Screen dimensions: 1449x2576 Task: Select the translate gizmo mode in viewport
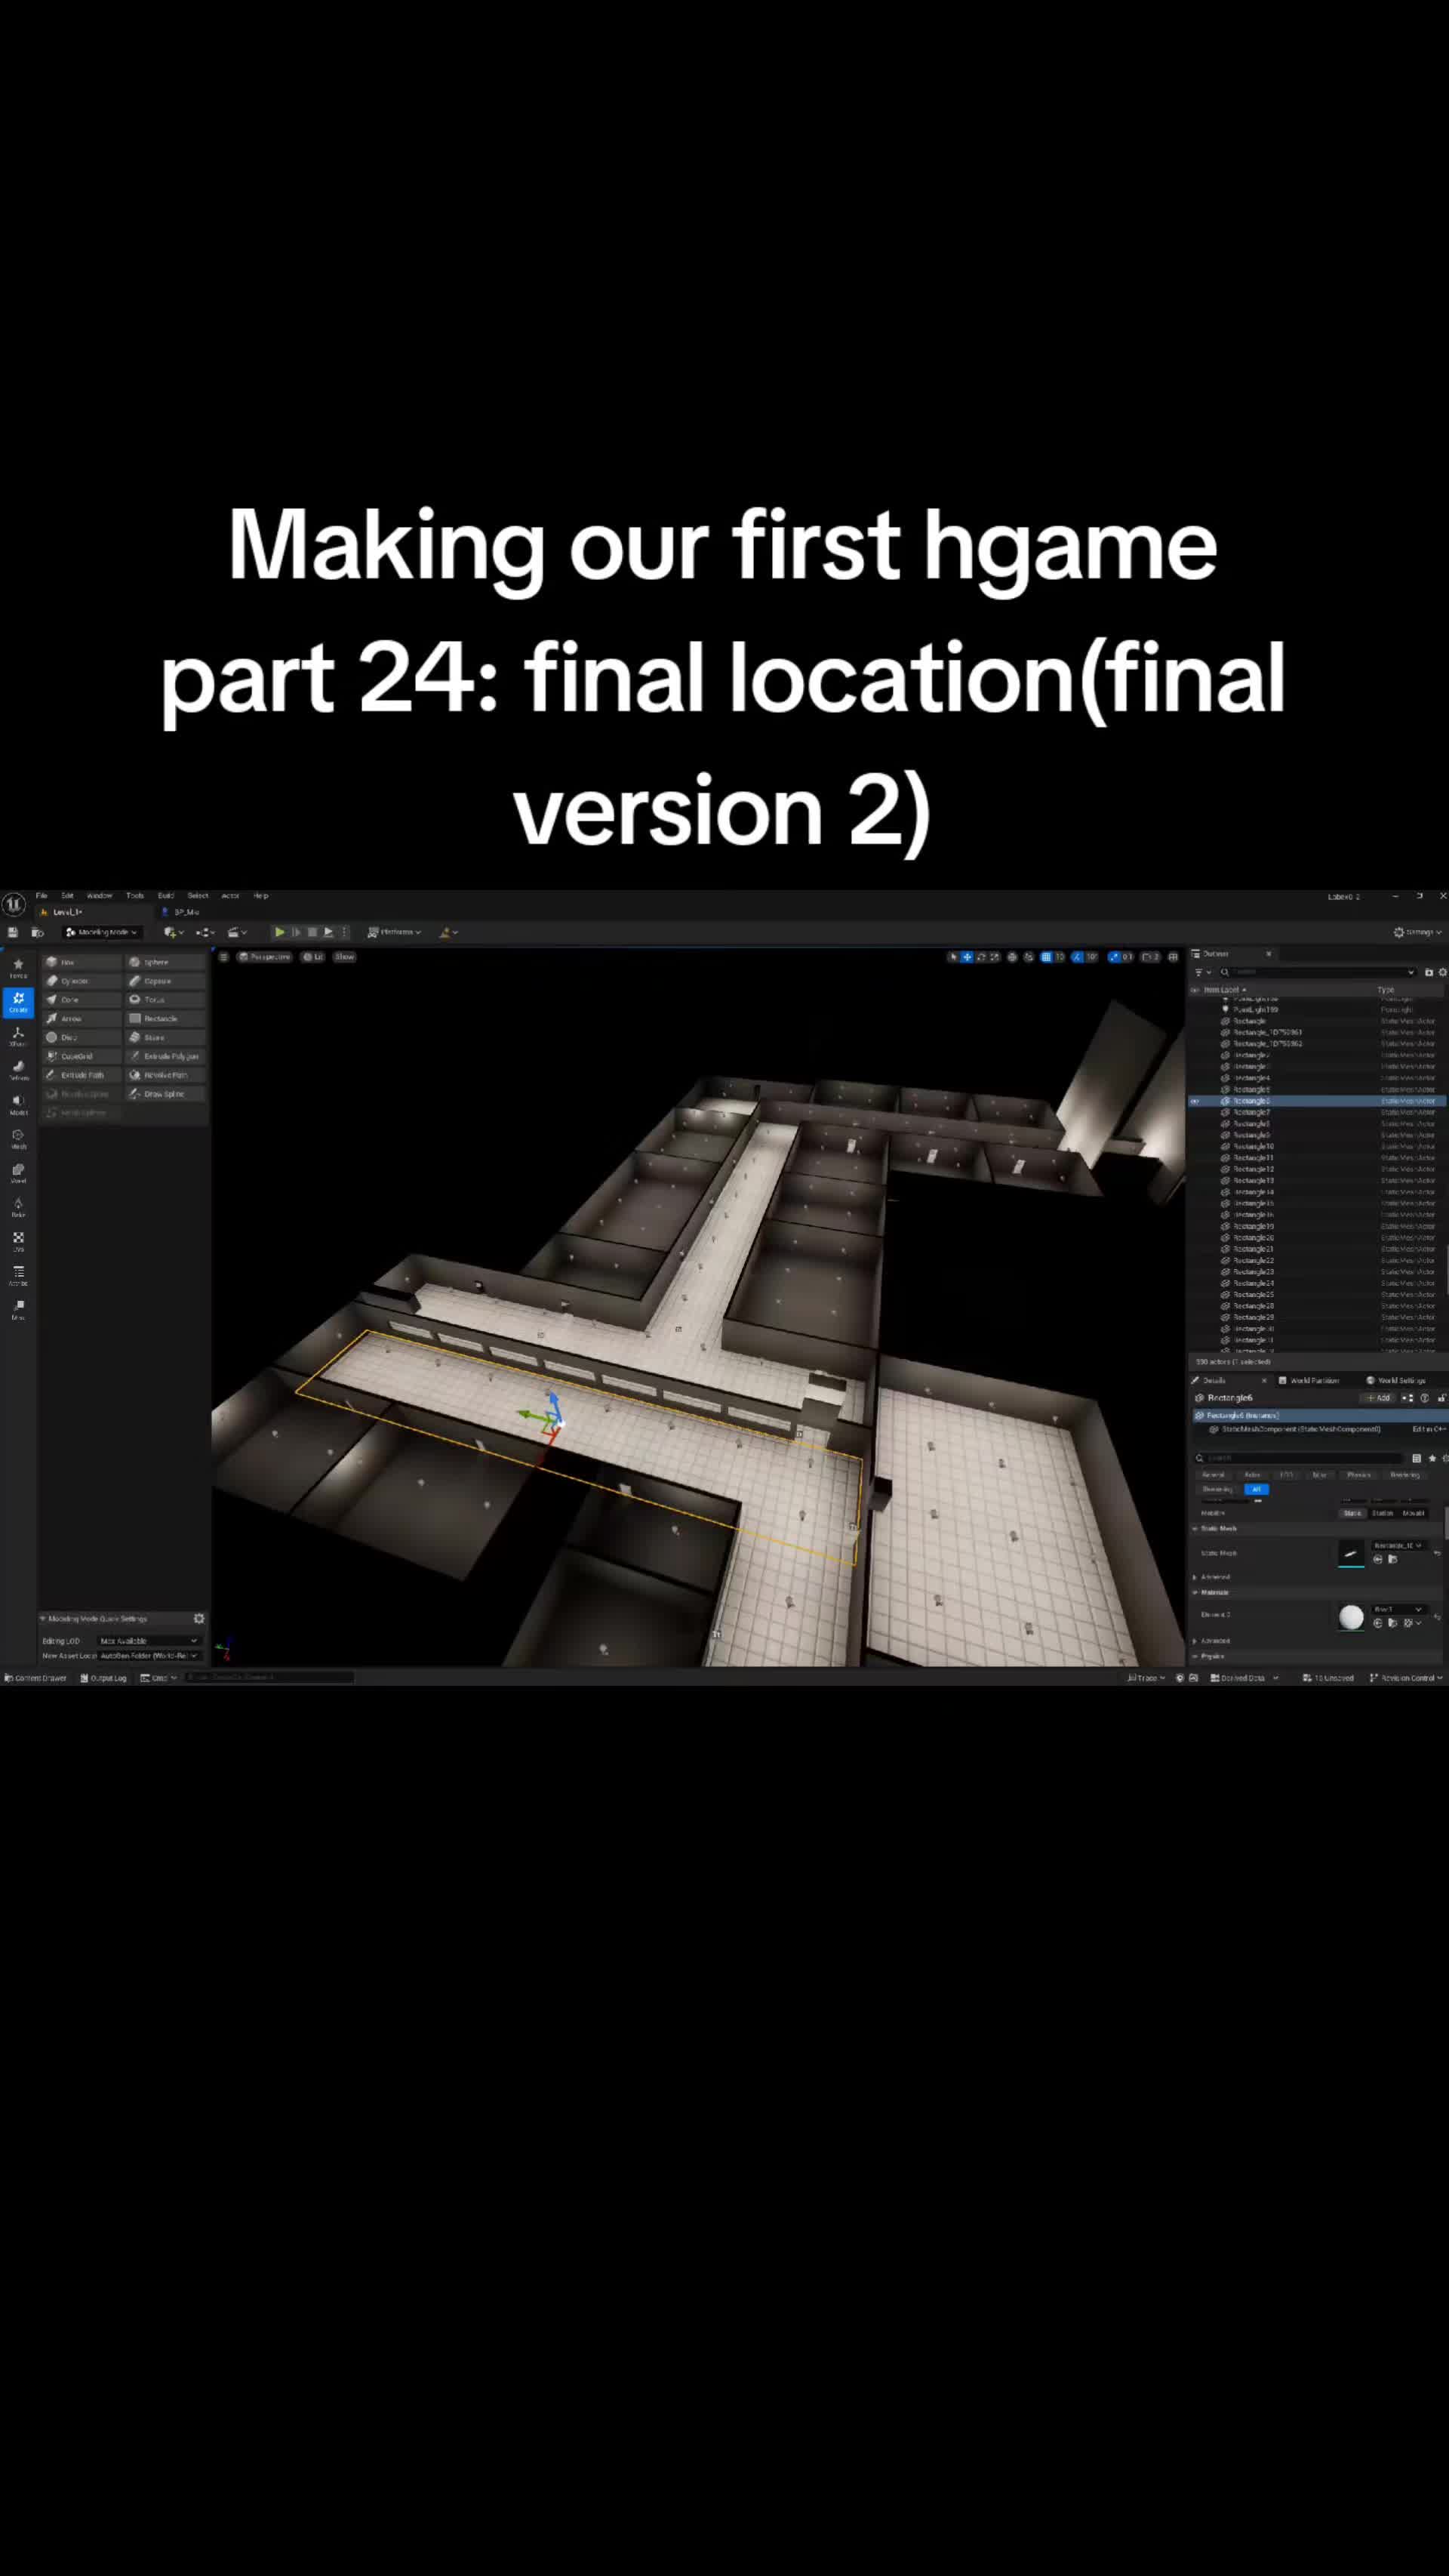(x=966, y=957)
